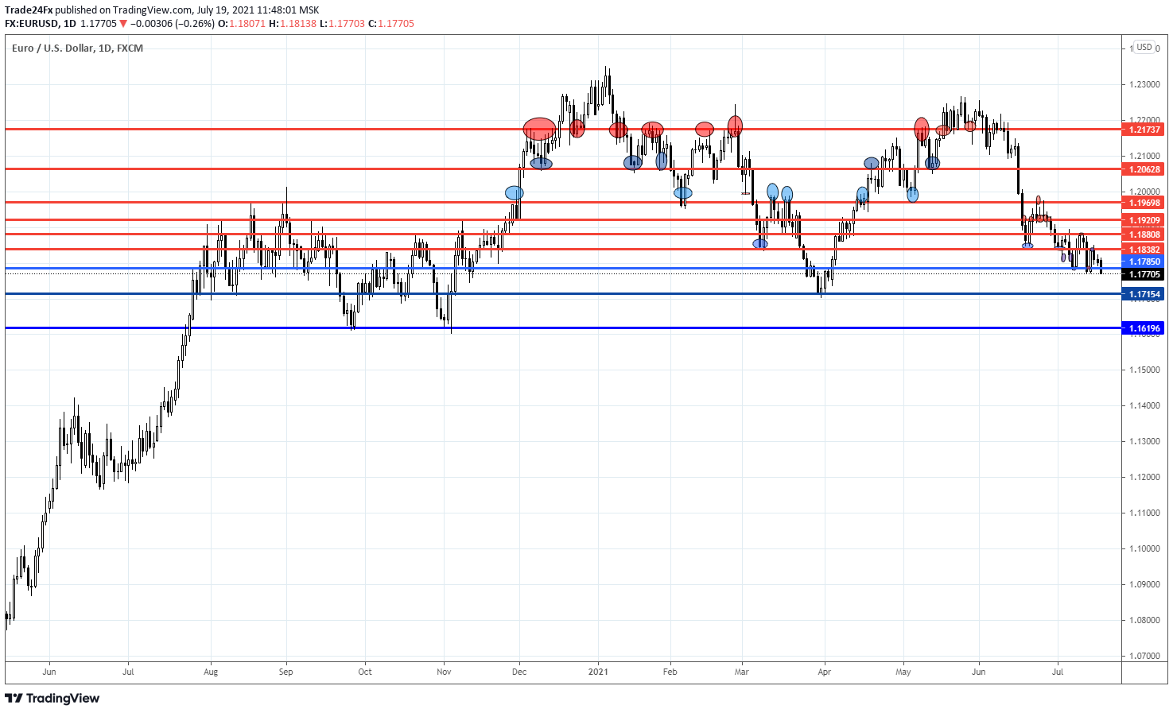Click the open value 1.18071

coord(247,24)
